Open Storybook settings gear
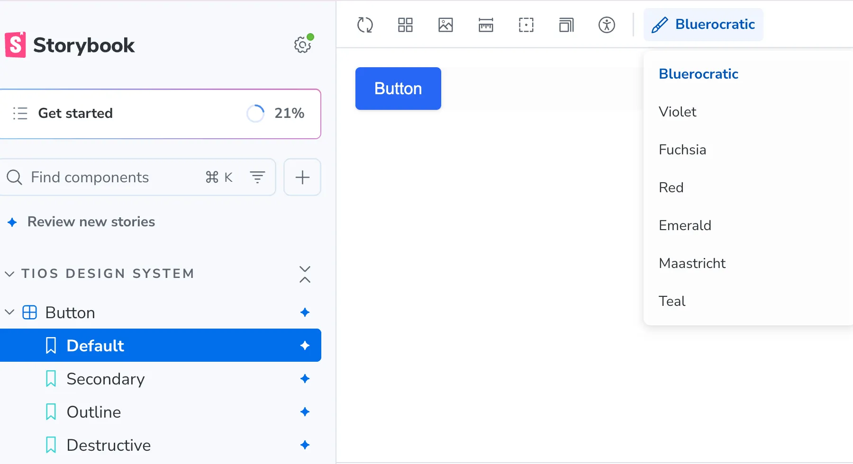 click(x=302, y=45)
